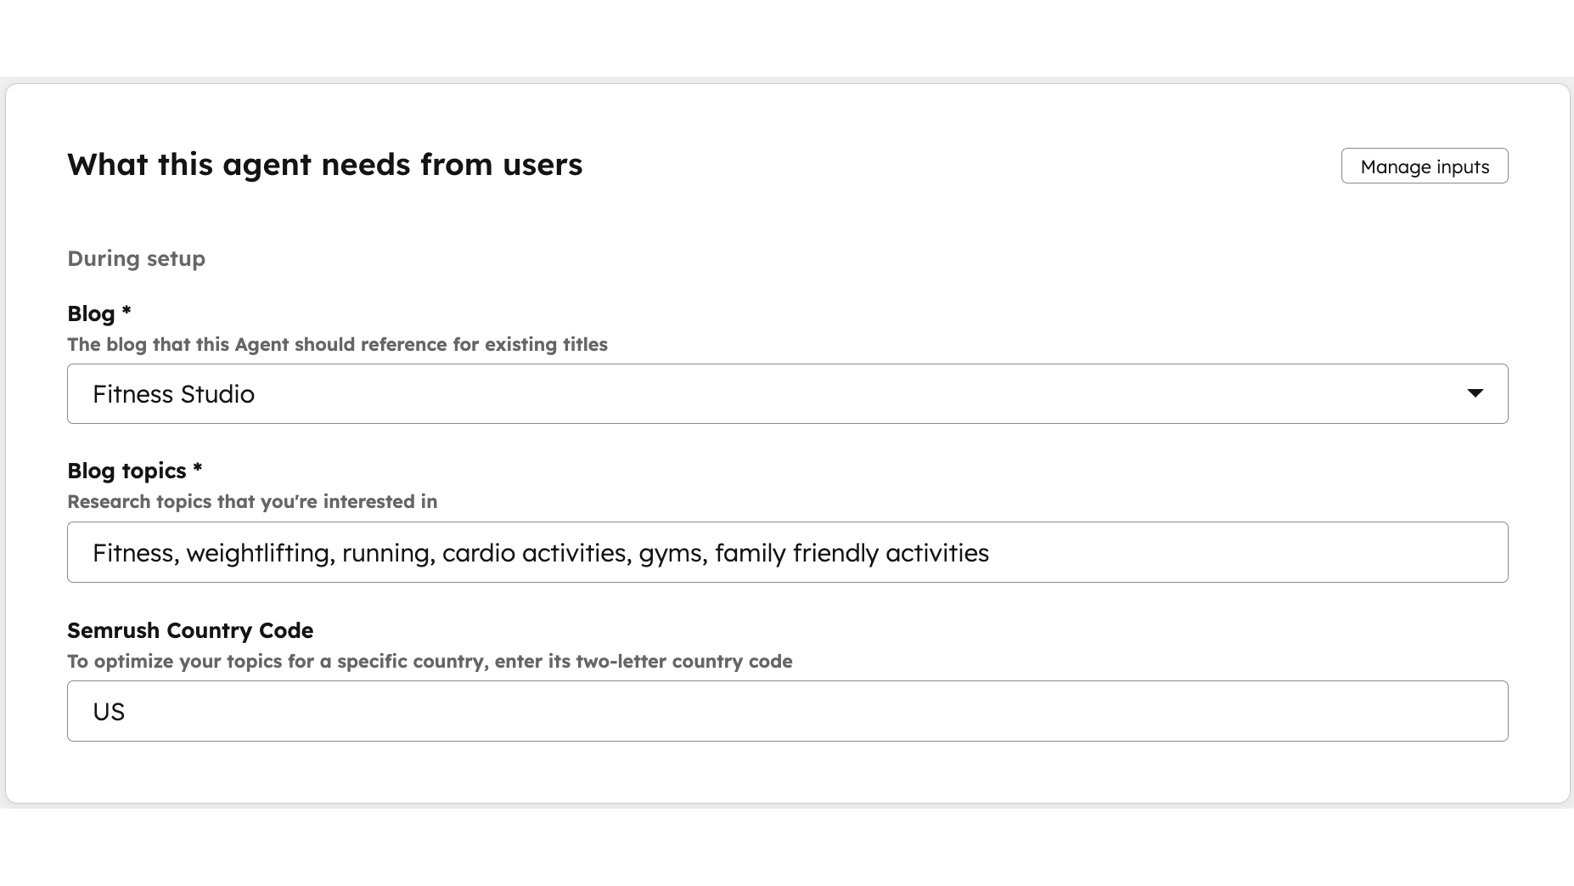1574x886 pixels.
Task: Click the research topics helper text
Action: click(251, 501)
